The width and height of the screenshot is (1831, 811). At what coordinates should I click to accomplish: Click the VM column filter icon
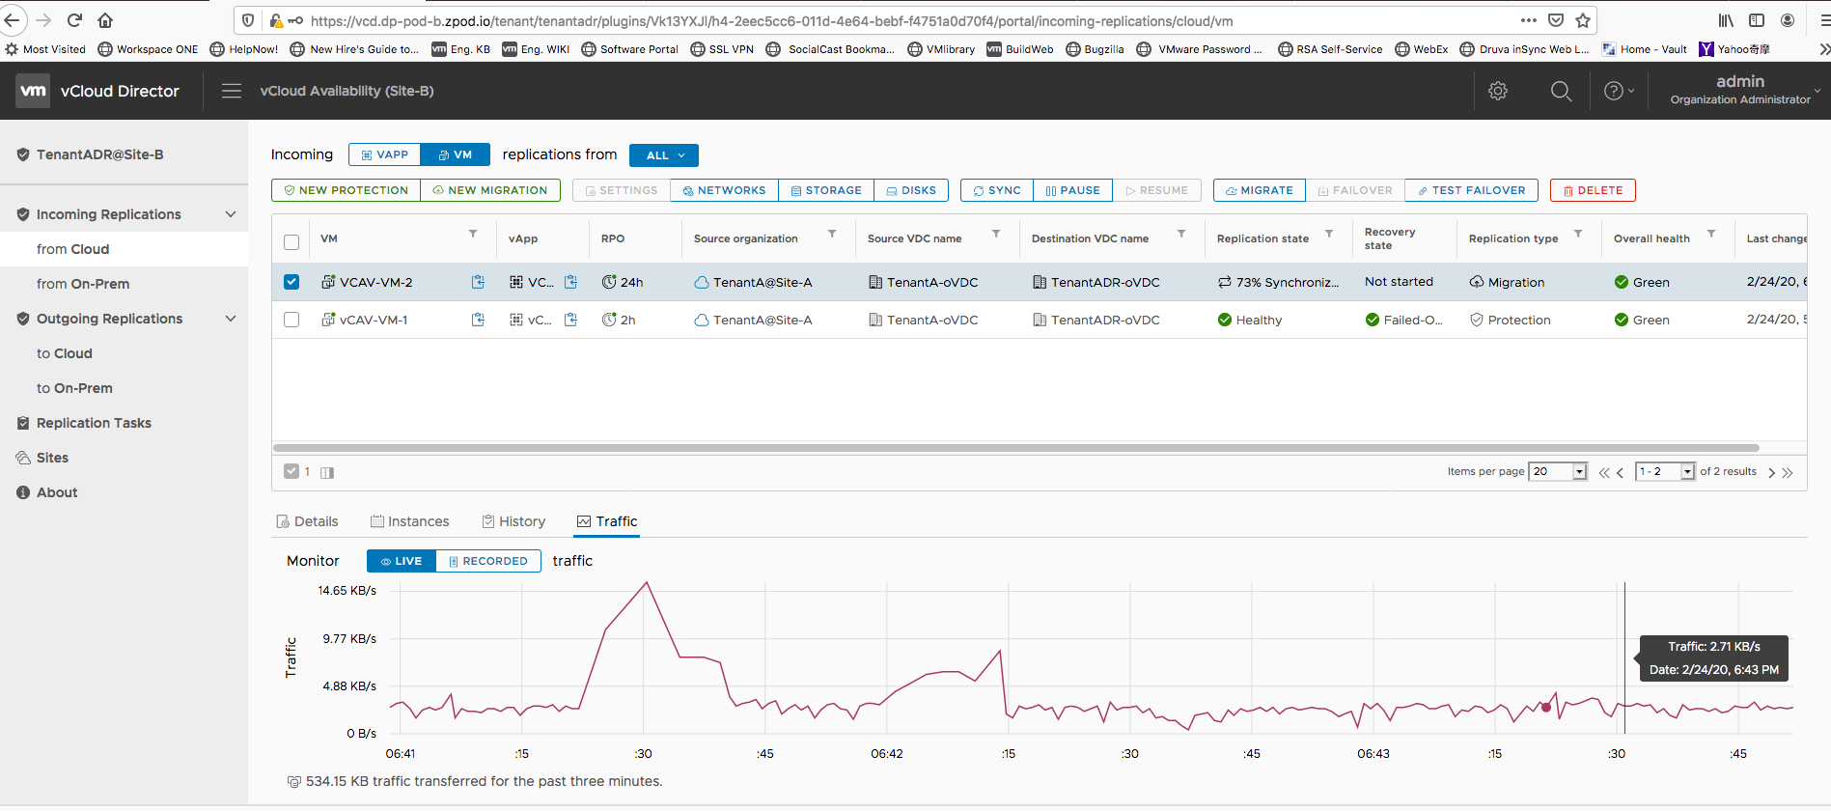473,235
